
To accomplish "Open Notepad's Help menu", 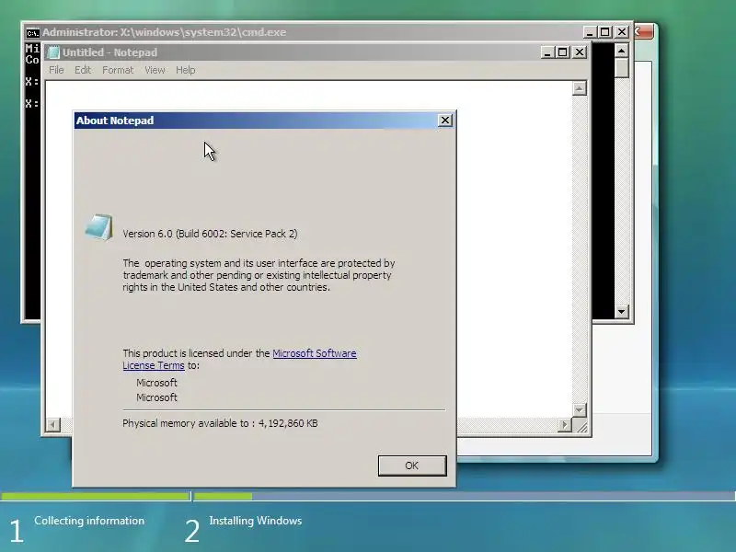I will (186, 70).
